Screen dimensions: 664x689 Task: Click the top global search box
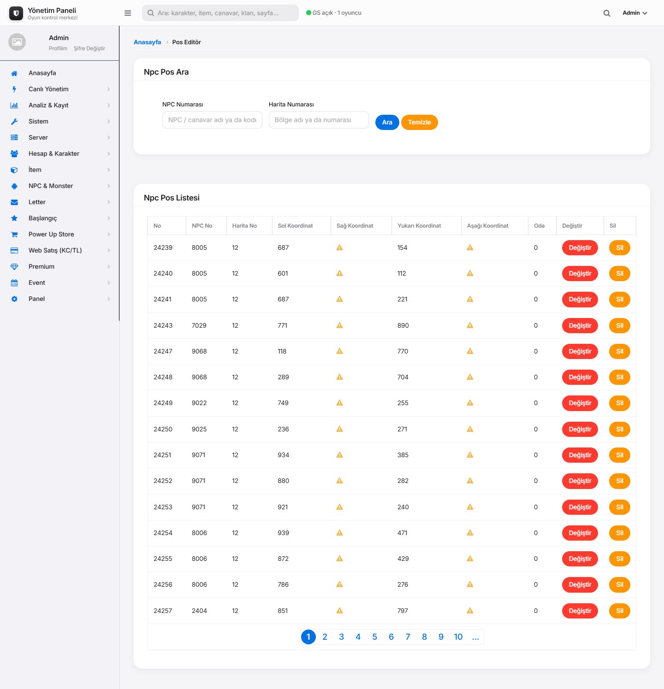[x=220, y=13]
